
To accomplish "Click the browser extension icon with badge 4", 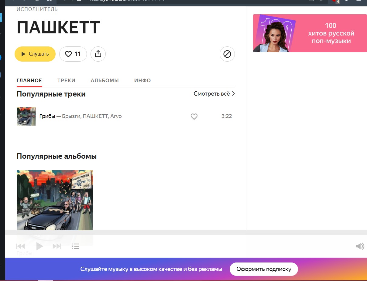I will point(336,1).
